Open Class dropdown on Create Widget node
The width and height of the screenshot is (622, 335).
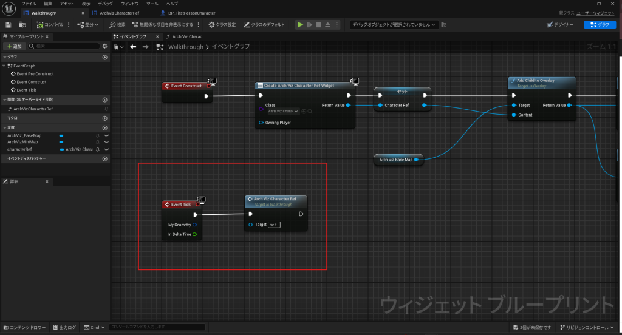[284, 112]
